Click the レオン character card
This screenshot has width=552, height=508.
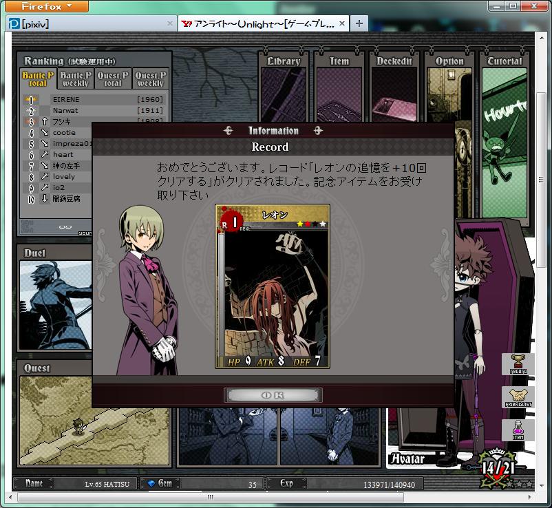pos(273,286)
